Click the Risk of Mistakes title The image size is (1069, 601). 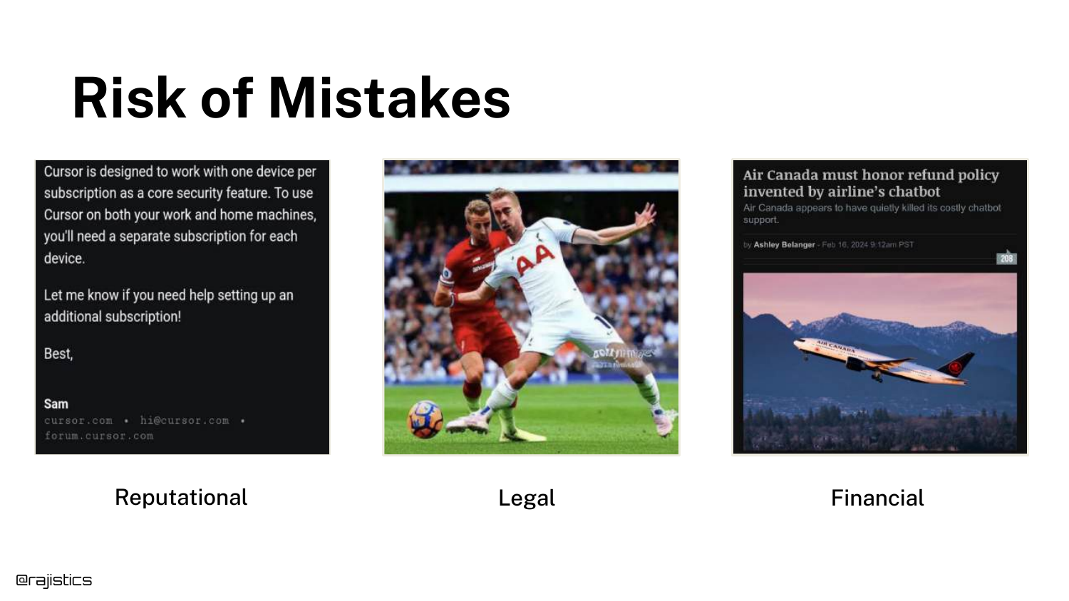click(x=291, y=98)
